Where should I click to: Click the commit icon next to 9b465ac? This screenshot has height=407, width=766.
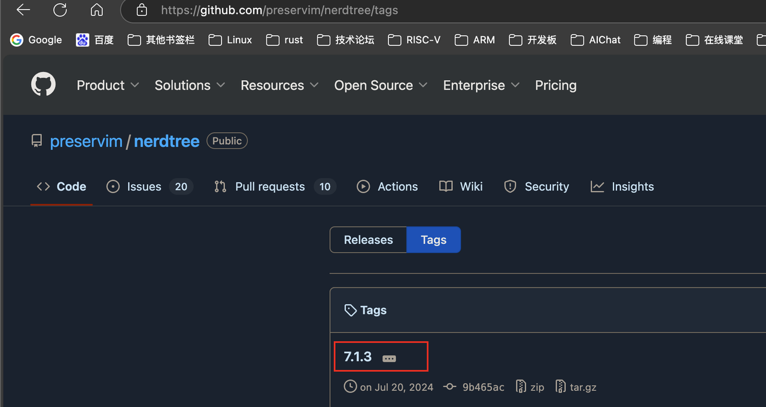click(449, 386)
